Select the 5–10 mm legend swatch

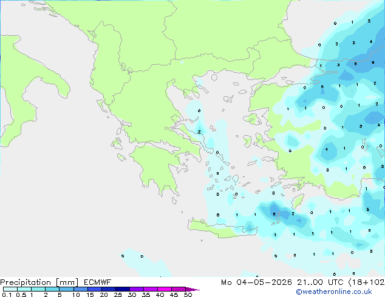point(66,289)
